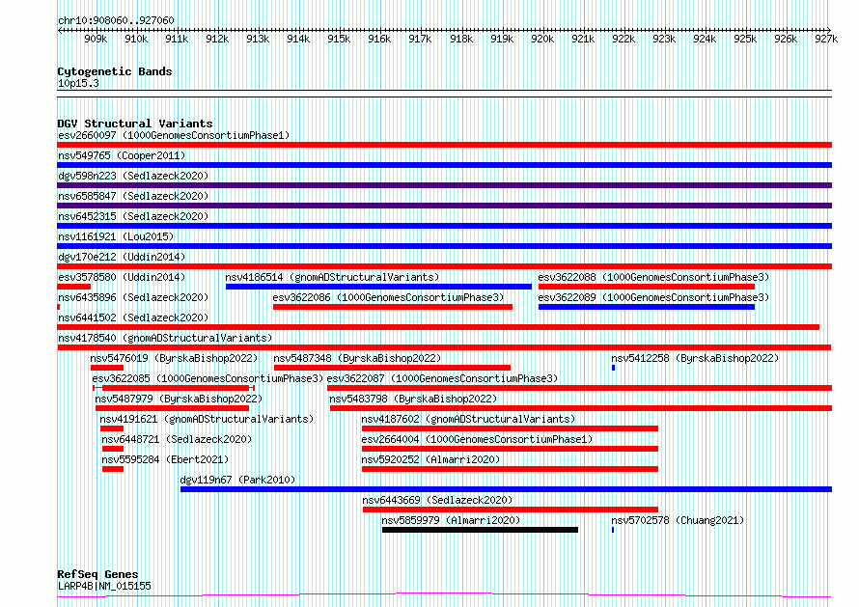Select the blue dgv119n67 Park2010 bar

(x=506, y=489)
